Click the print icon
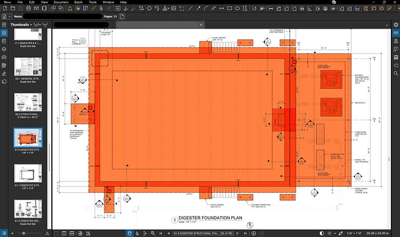The width and height of the screenshot is (400, 237). click(x=28, y=9)
